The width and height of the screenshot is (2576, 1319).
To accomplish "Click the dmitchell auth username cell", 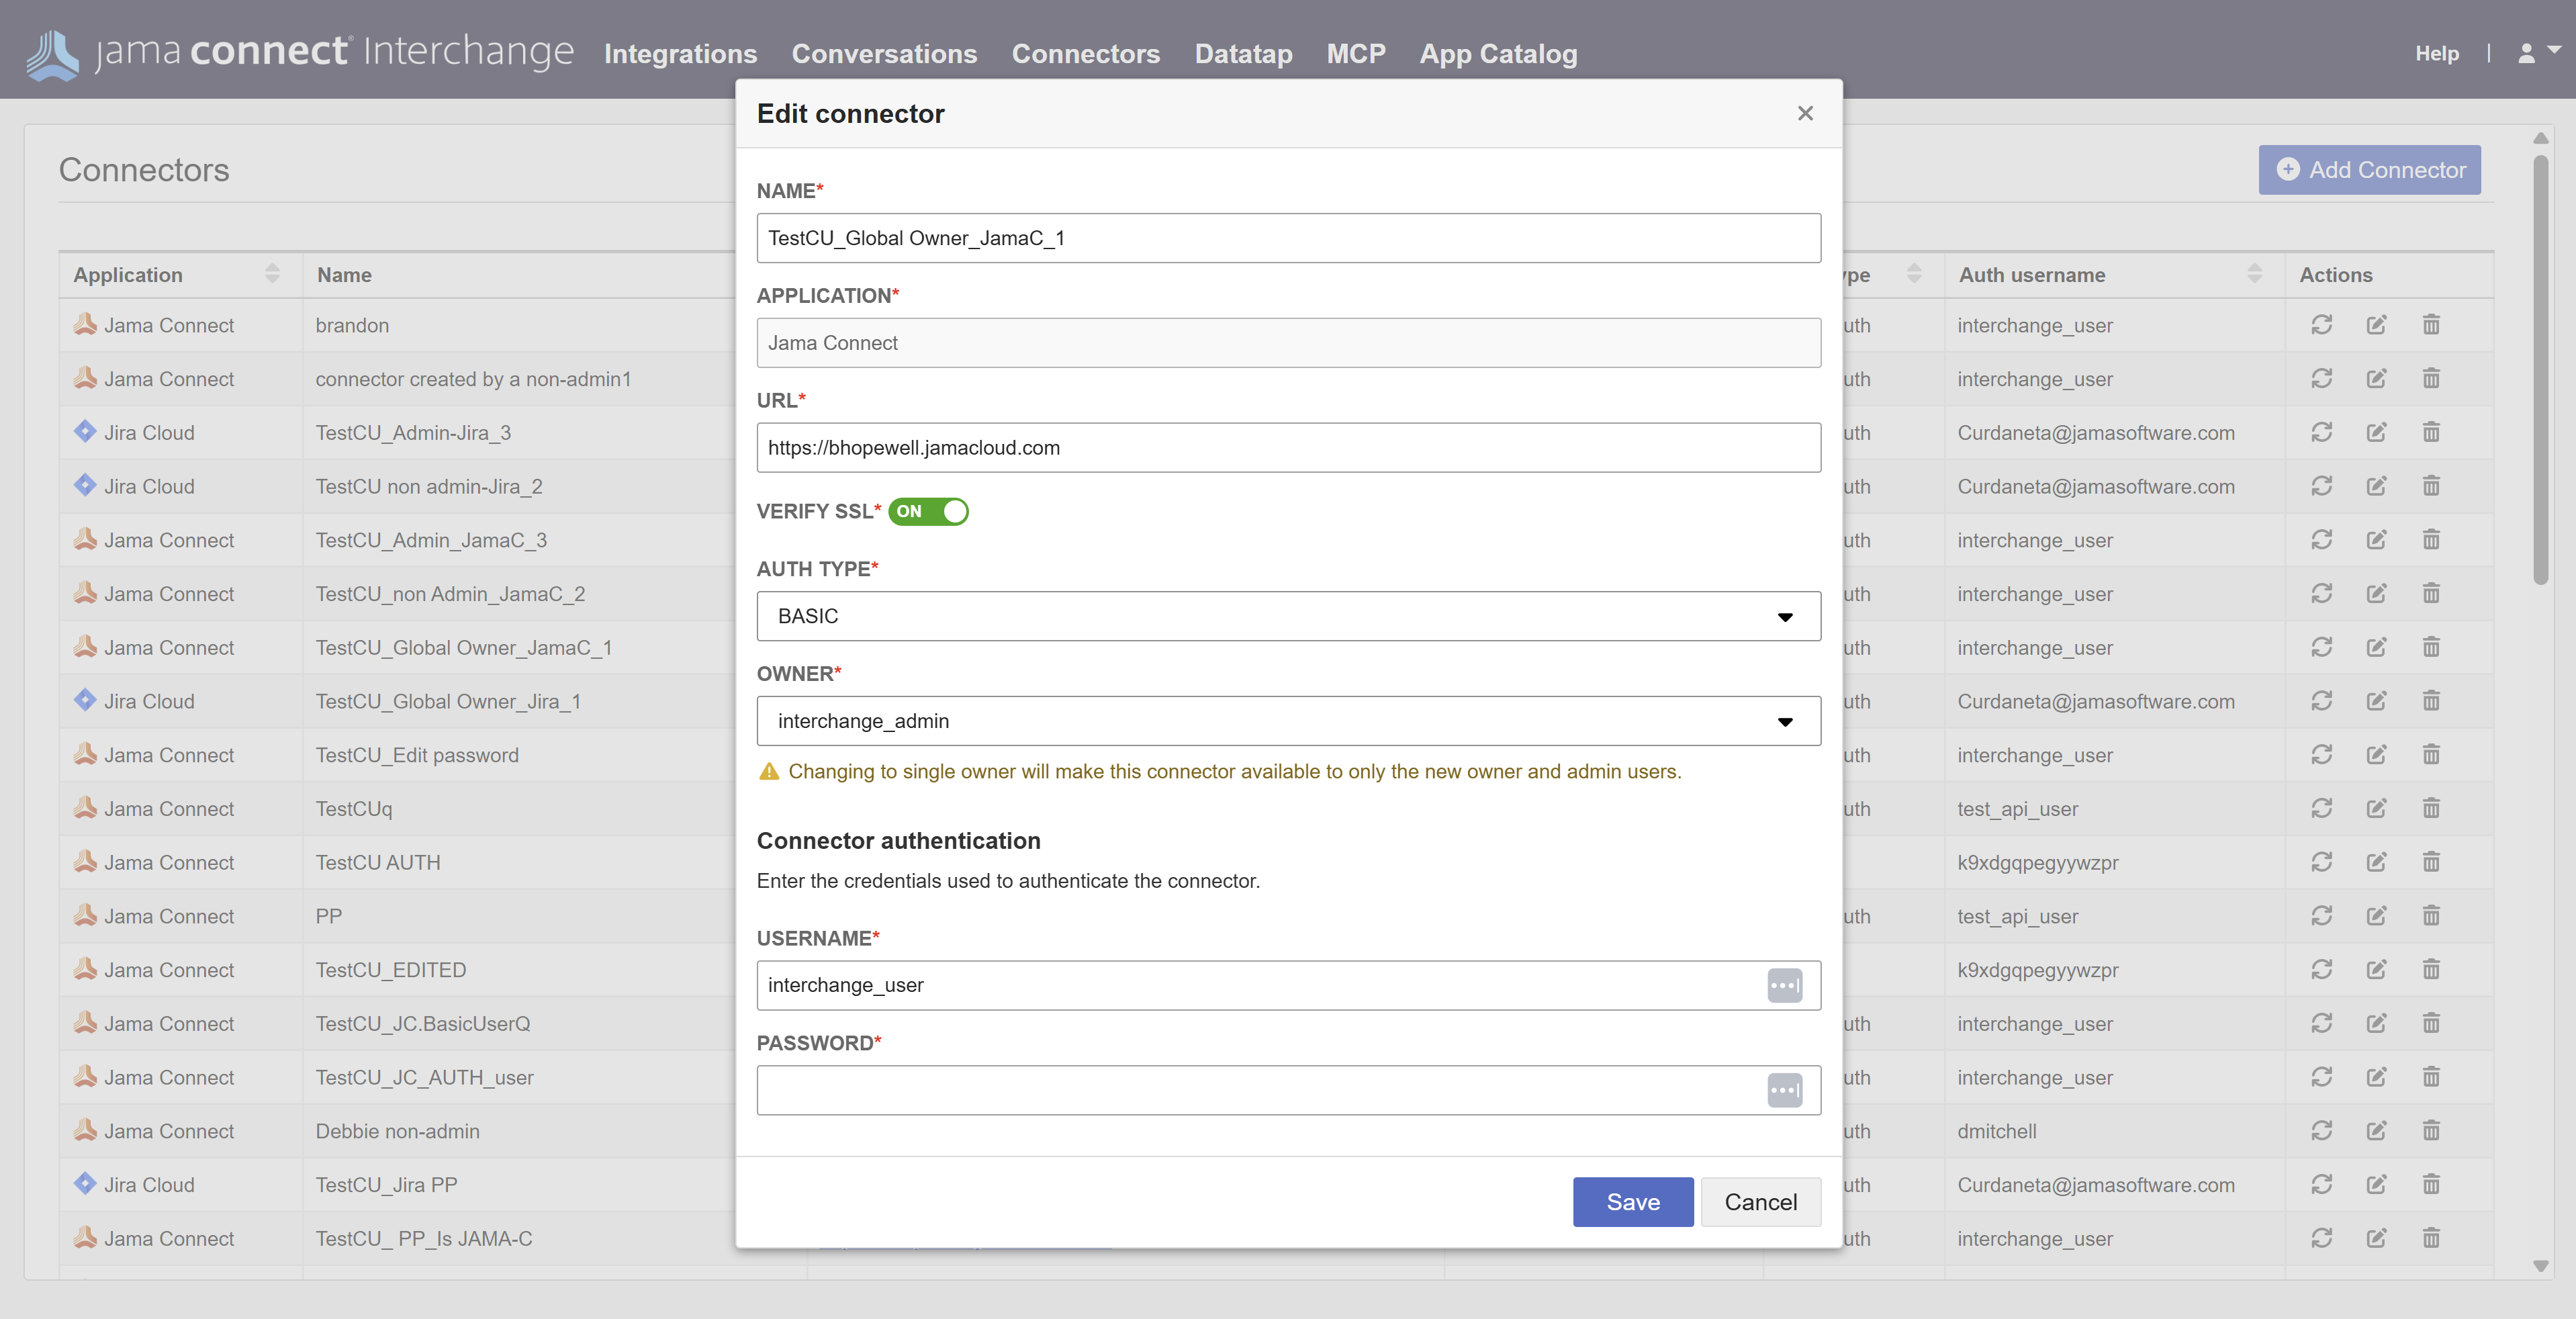I will (x=1996, y=1131).
